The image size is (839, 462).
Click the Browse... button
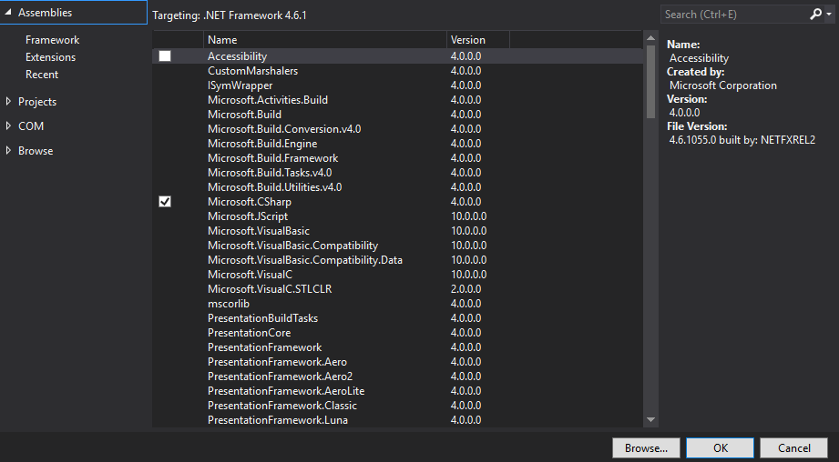tap(646, 447)
